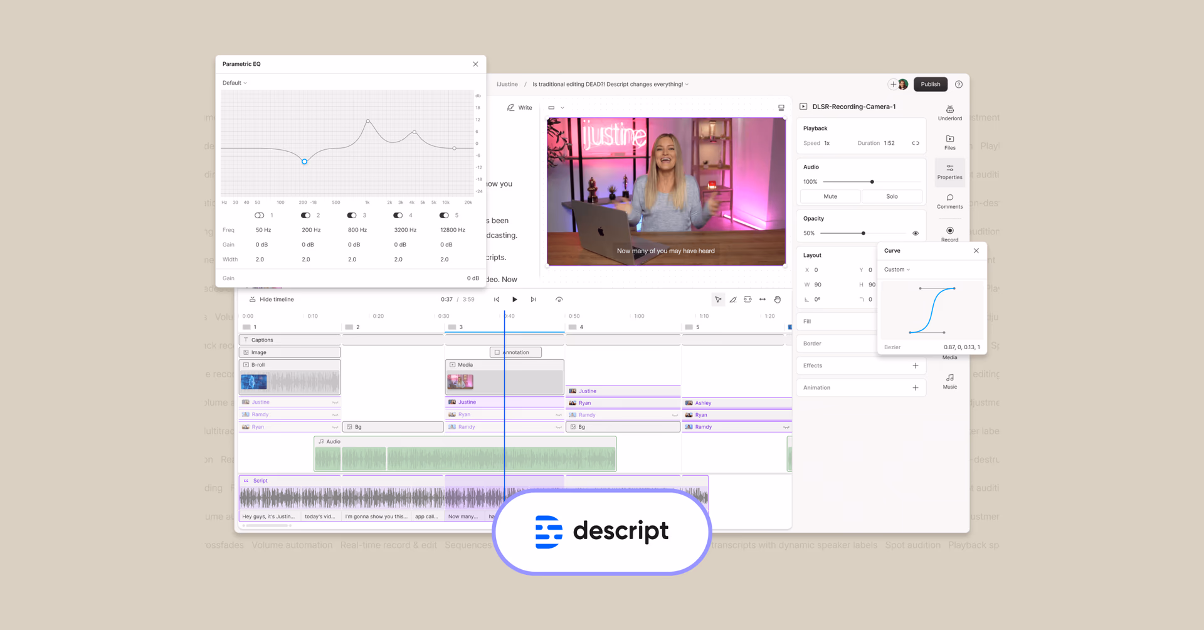Toggle opacity visibility eye icon
This screenshot has width=1204, height=630.
click(x=915, y=233)
